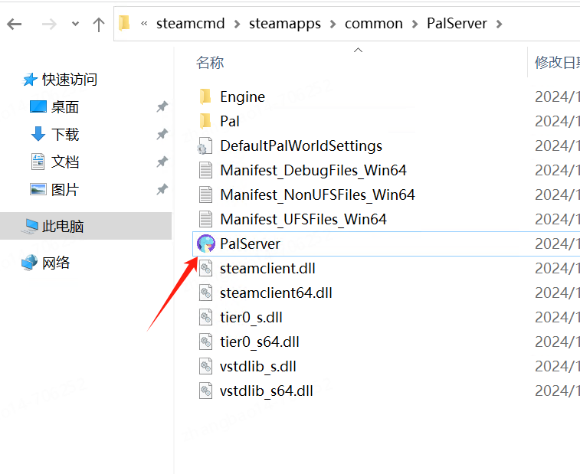Click Manifest_NonUFSFiles_Win64 text file icon
This screenshot has height=474, width=580.
coord(205,195)
